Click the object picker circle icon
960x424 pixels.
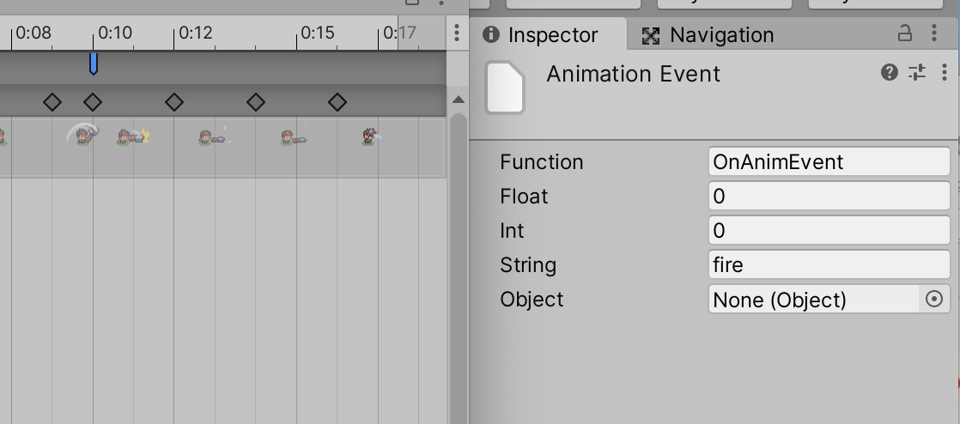pos(933,300)
